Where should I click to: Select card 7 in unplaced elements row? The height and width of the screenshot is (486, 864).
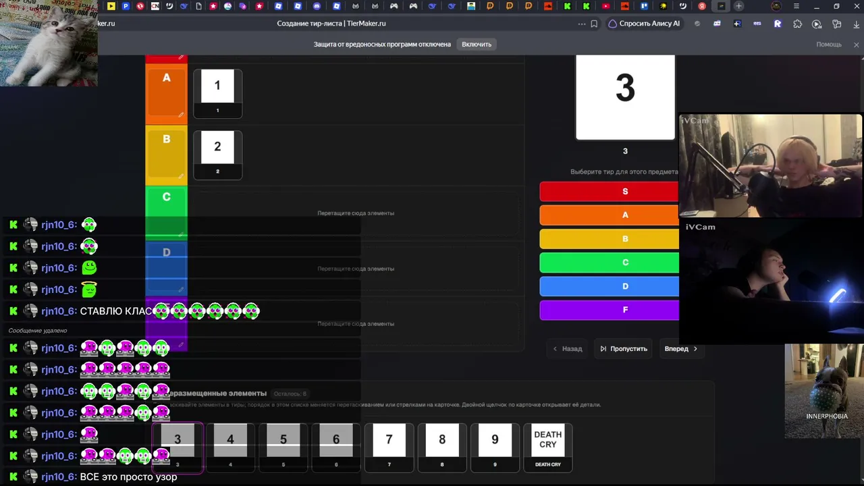tap(389, 448)
